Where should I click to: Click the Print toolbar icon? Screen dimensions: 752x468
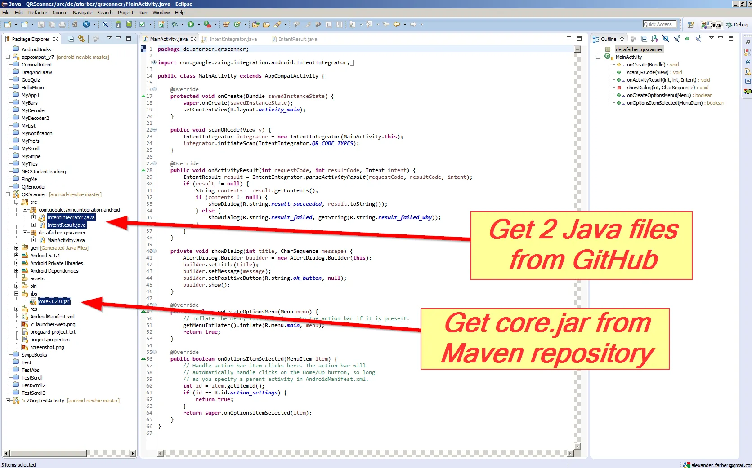tap(62, 24)
